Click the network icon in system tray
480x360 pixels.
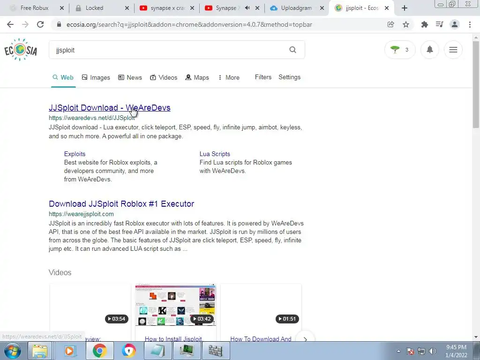click(x=421, y=351)
